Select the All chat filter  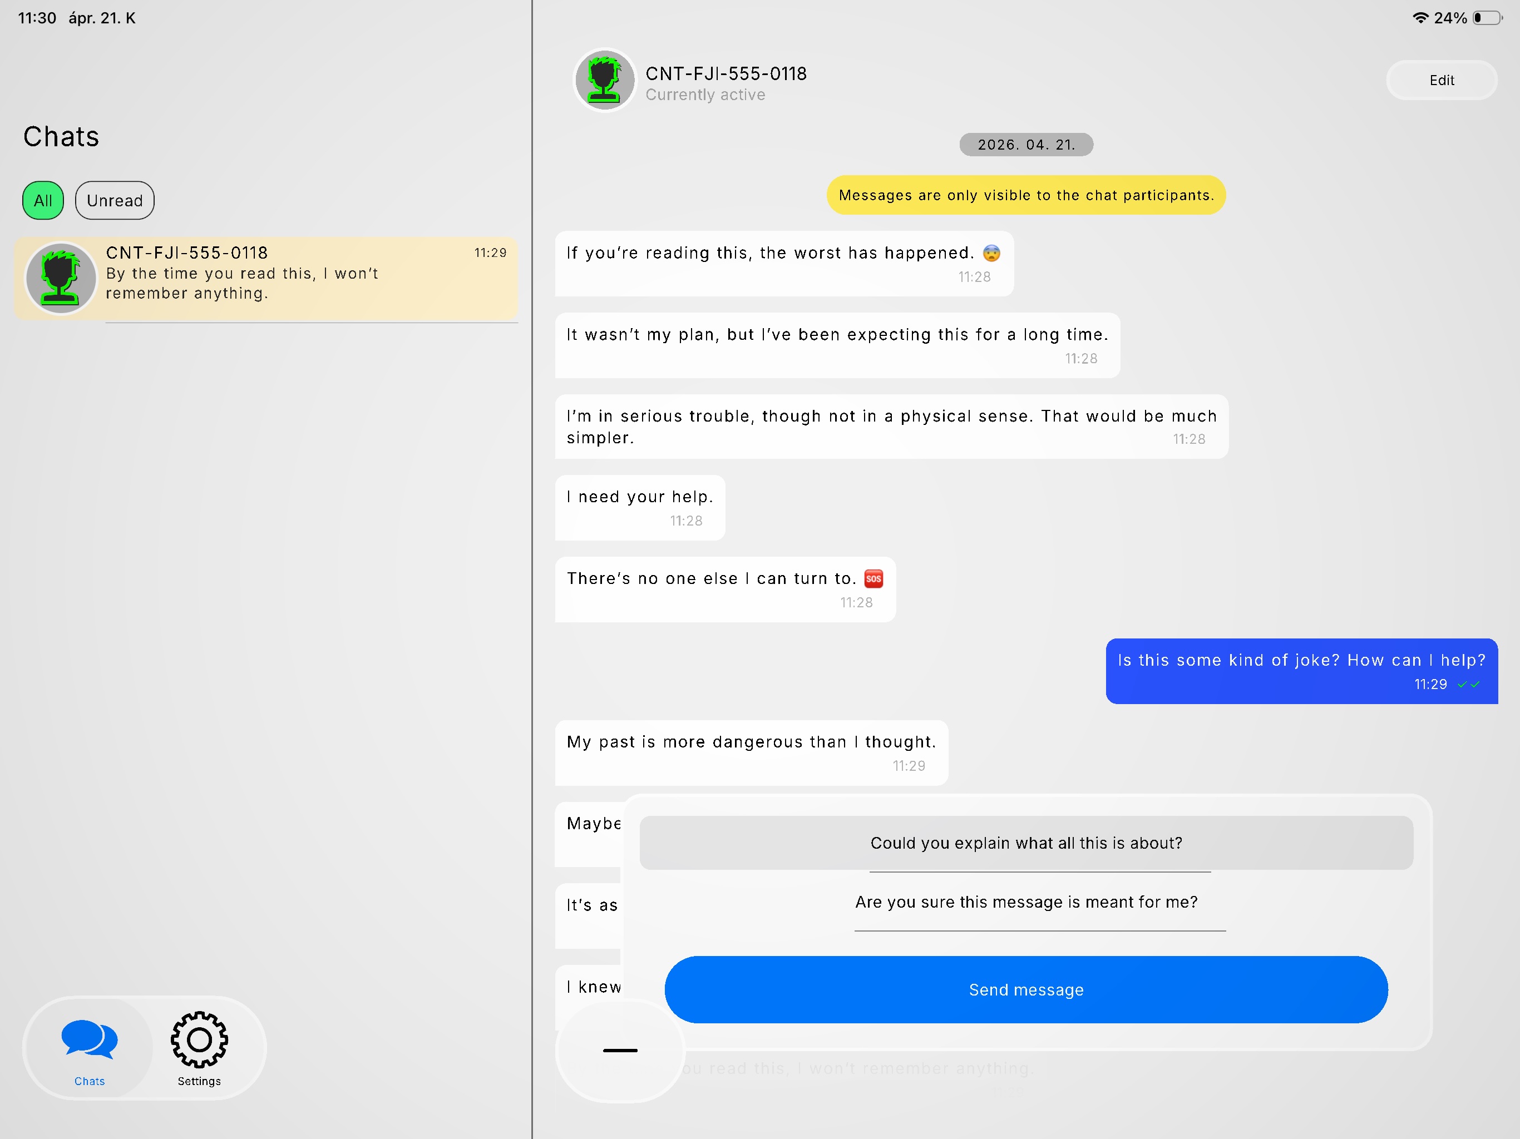point(43,201)
